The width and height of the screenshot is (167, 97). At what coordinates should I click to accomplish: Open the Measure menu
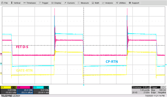(83, 3)
